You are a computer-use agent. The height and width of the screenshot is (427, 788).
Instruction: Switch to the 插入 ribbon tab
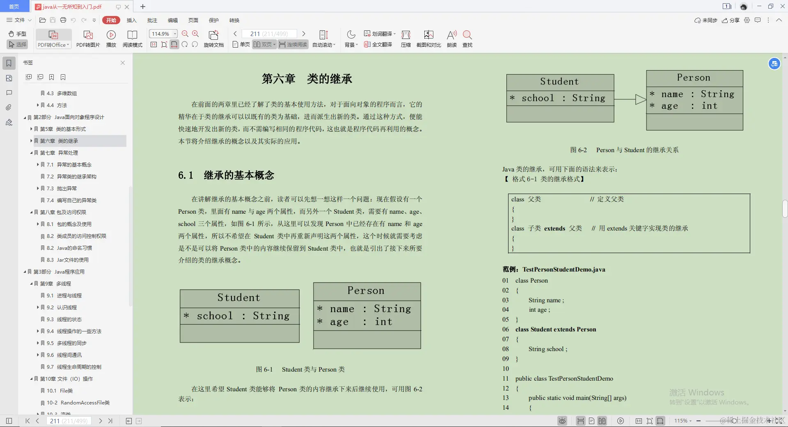pos(131,20)
